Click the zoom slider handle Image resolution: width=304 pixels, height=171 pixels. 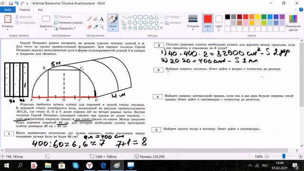284,156
